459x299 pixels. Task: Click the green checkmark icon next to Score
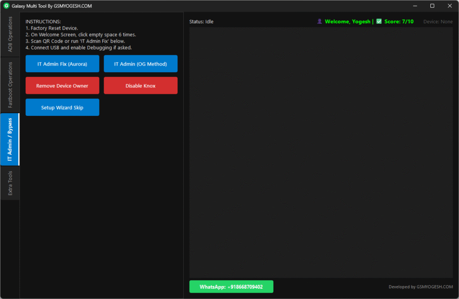coord(379,22)
